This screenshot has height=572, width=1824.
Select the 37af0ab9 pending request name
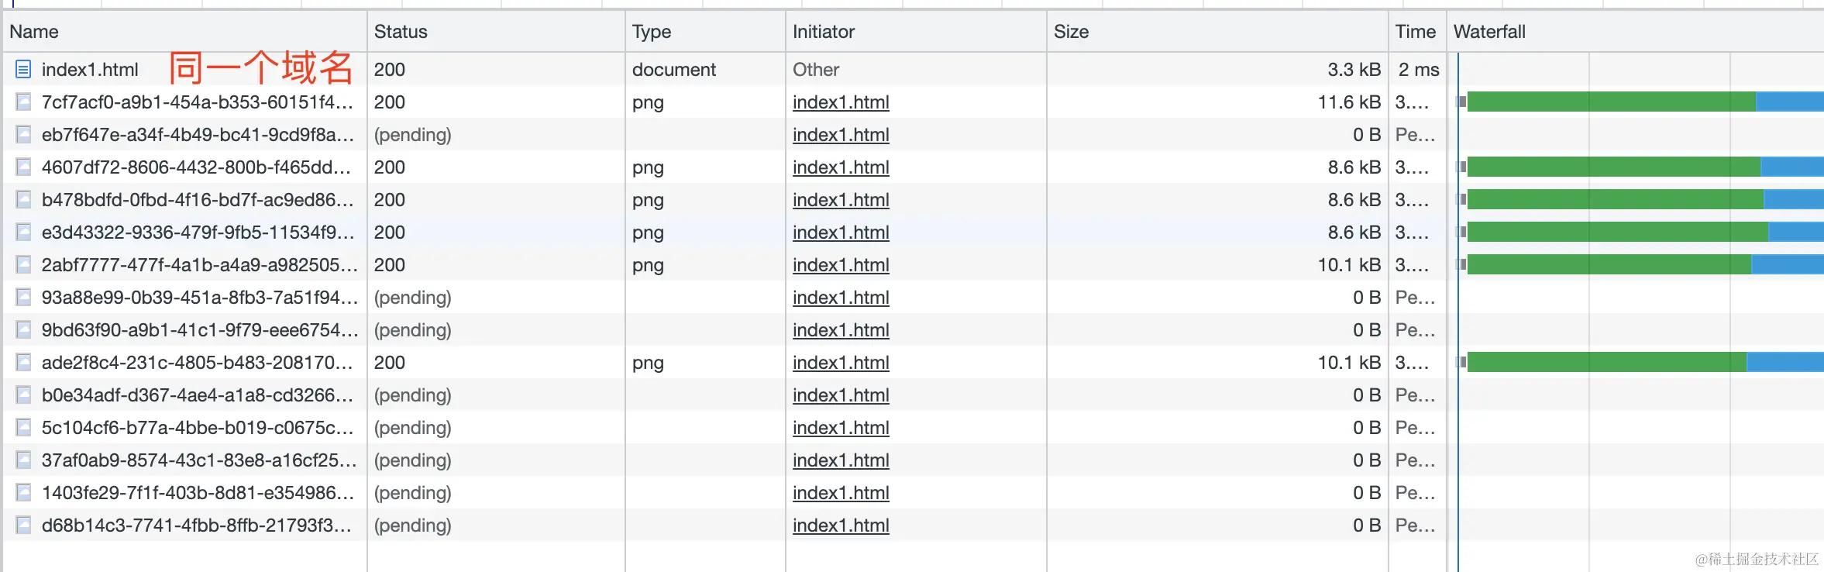(198, 460)
